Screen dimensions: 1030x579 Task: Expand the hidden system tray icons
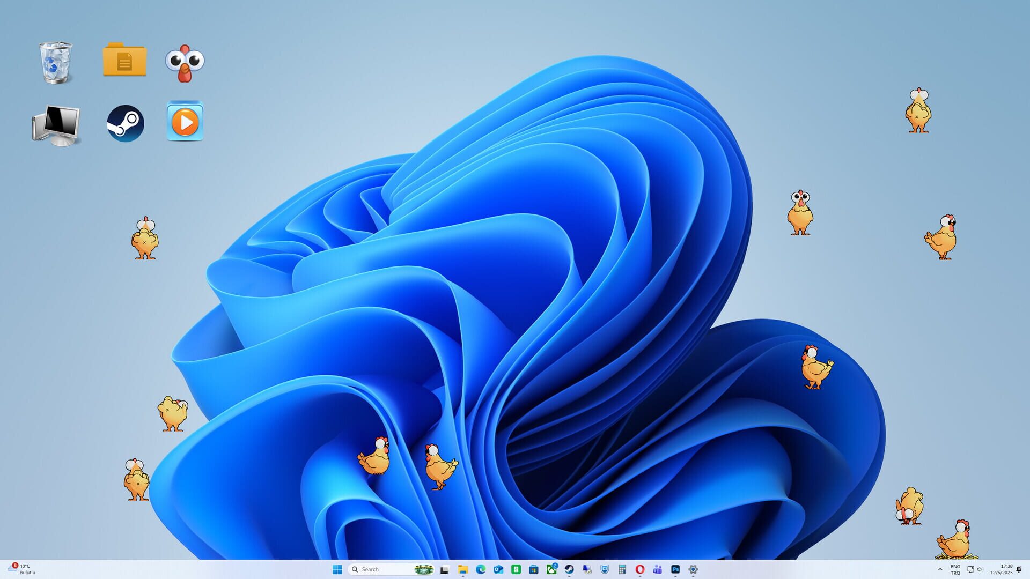tap(940, 569)
